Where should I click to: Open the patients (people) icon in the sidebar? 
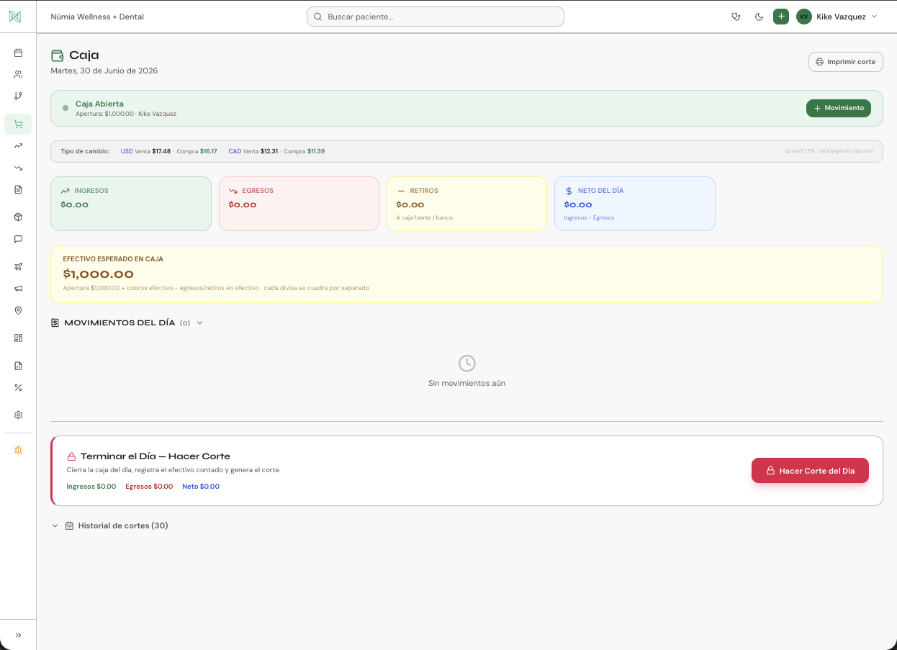point(18,74)
